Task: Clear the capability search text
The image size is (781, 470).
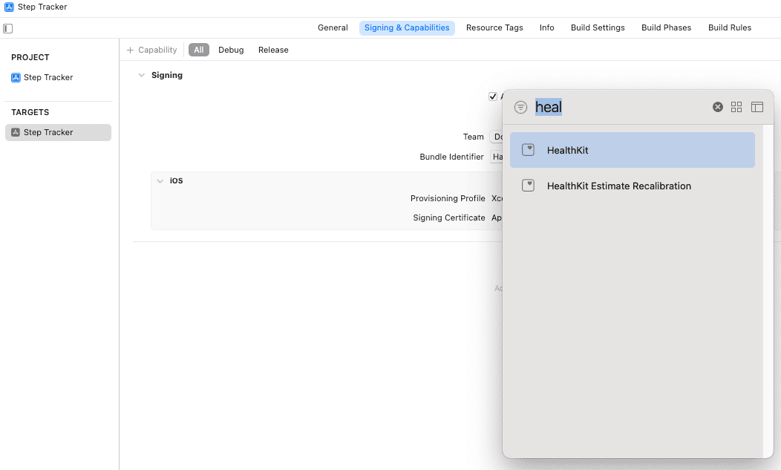Action: pos(718,107)
